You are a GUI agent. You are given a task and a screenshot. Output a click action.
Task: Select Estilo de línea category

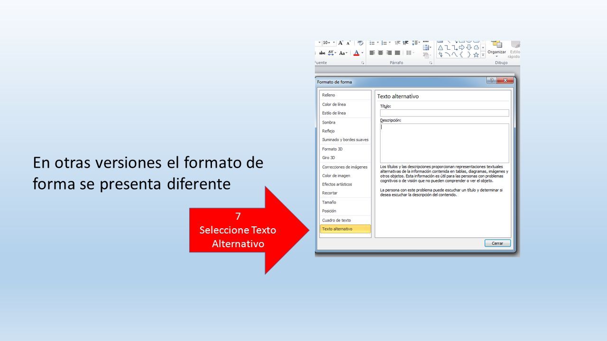point(345,113)
